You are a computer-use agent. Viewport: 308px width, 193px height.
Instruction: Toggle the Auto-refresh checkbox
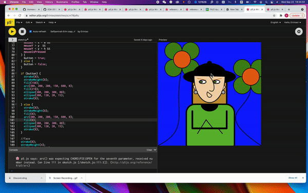30,31
